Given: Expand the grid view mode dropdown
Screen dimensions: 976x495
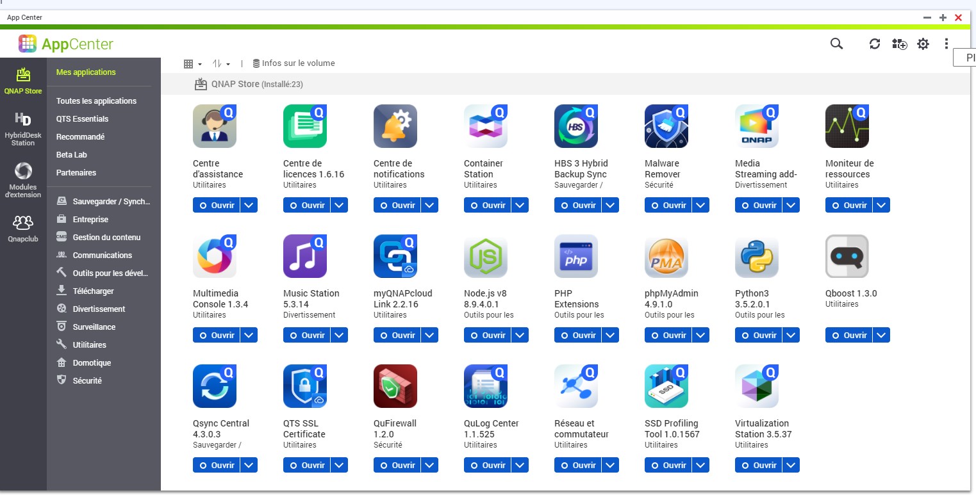Looking at the screenshot, I should pyautogui.click(x=193, y=63).
